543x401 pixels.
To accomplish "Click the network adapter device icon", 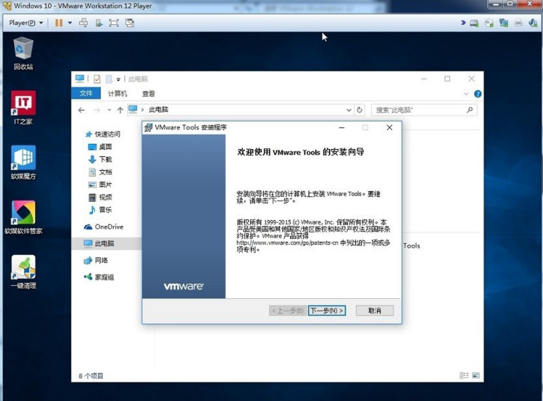I will point(504,23).
